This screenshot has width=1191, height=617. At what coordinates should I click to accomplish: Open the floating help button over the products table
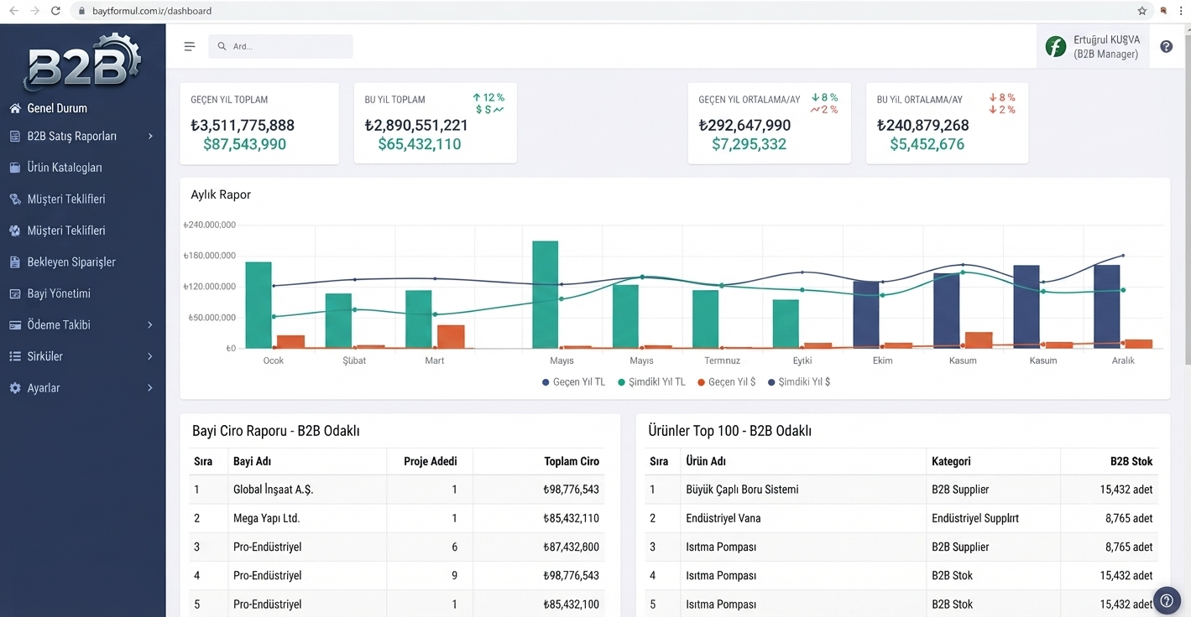click(x=1167, y=601)
